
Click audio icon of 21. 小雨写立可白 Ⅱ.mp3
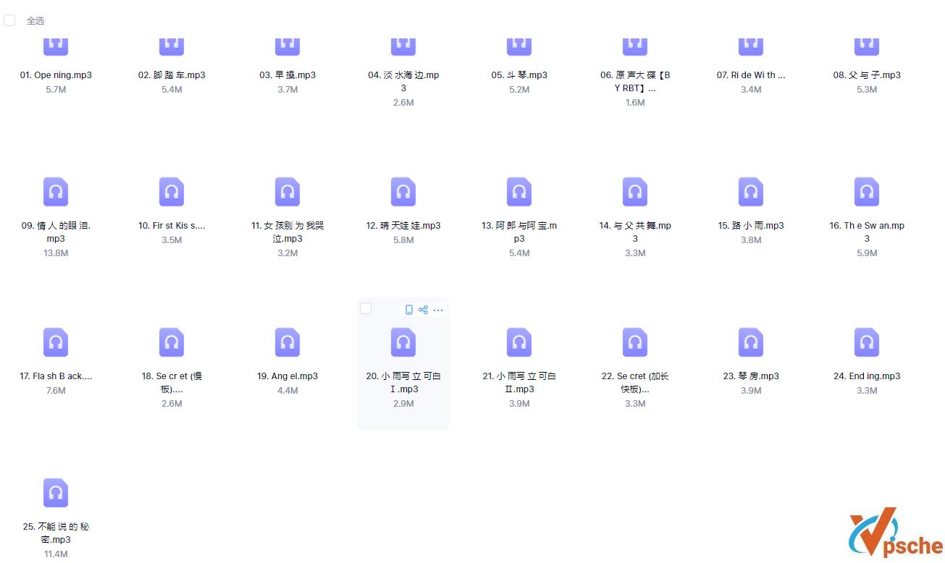(519, 342)
